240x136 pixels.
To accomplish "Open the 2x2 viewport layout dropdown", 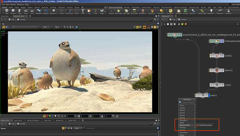I will [x=58, y=27].
